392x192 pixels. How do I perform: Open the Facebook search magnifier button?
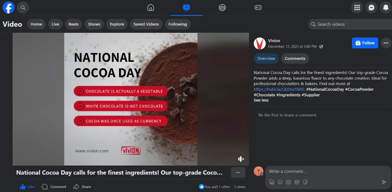click(x=23, y=8)
